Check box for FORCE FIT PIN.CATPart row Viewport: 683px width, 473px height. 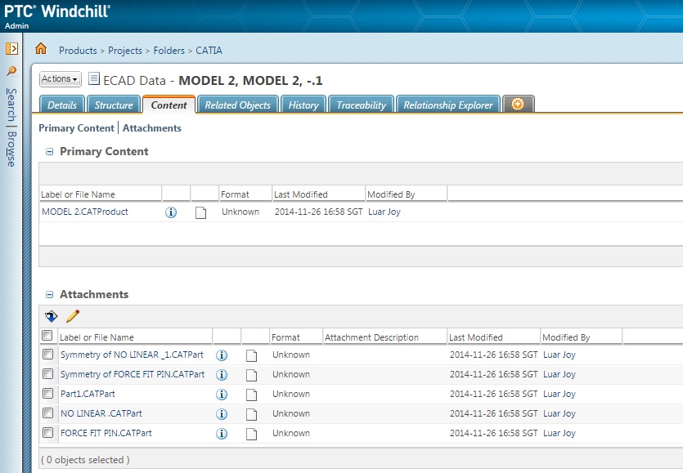point(48,432)
